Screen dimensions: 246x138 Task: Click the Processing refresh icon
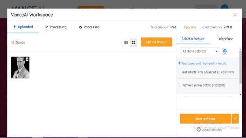point(47,27)
